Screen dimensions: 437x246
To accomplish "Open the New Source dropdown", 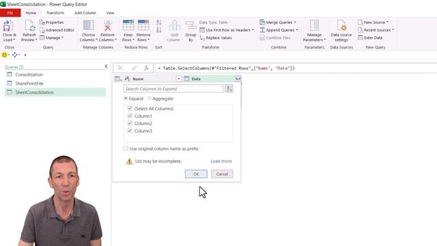I will click(x=373, y=23).
